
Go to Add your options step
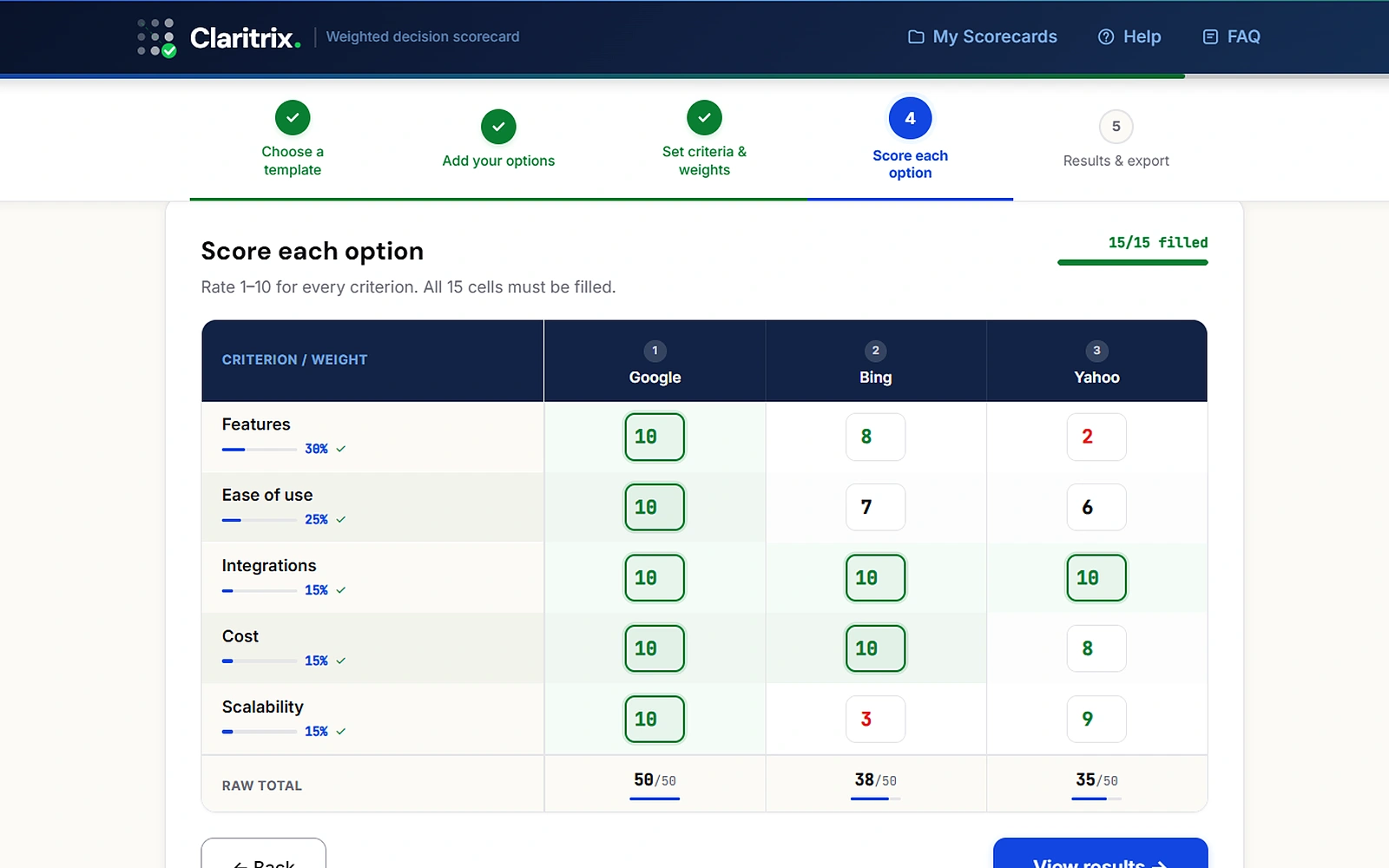pyautogui.click(x=498, y=140)
